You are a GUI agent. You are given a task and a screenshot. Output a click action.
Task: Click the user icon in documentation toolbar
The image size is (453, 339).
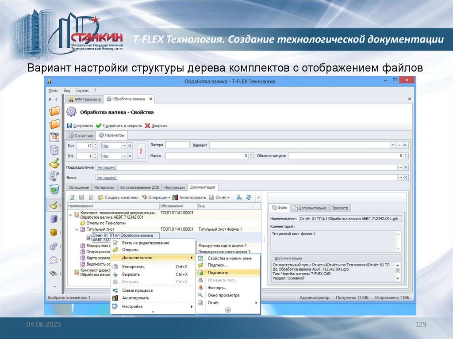coord(239,198)
